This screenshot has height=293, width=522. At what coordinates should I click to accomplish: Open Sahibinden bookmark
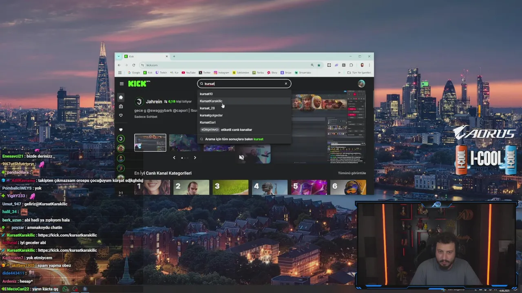click(x=241, y=72)
